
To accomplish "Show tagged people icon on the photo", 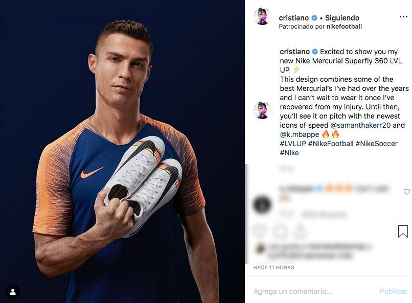I will click(13, 291).
